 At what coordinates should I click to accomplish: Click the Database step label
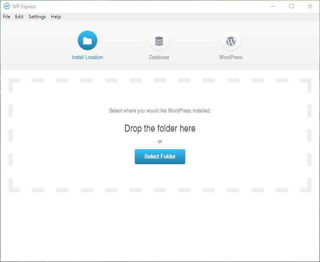point(159,57)
